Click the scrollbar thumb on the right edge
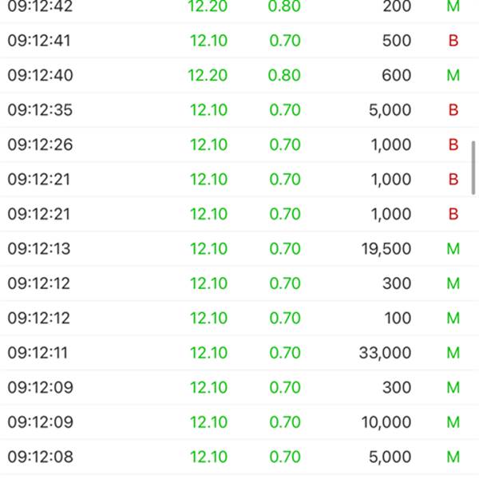Image resolution: width=479 pixels, height=479 pixels. 474,168
